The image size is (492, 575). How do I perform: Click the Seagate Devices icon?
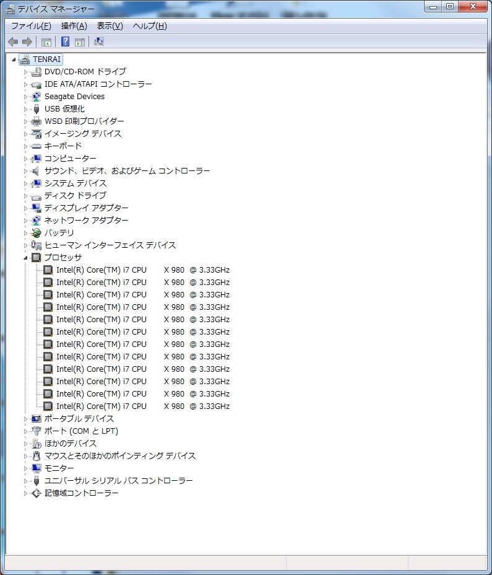(x=37, y=97)
